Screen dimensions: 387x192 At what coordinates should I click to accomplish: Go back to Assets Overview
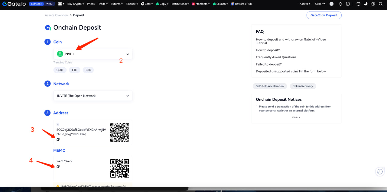57,15
